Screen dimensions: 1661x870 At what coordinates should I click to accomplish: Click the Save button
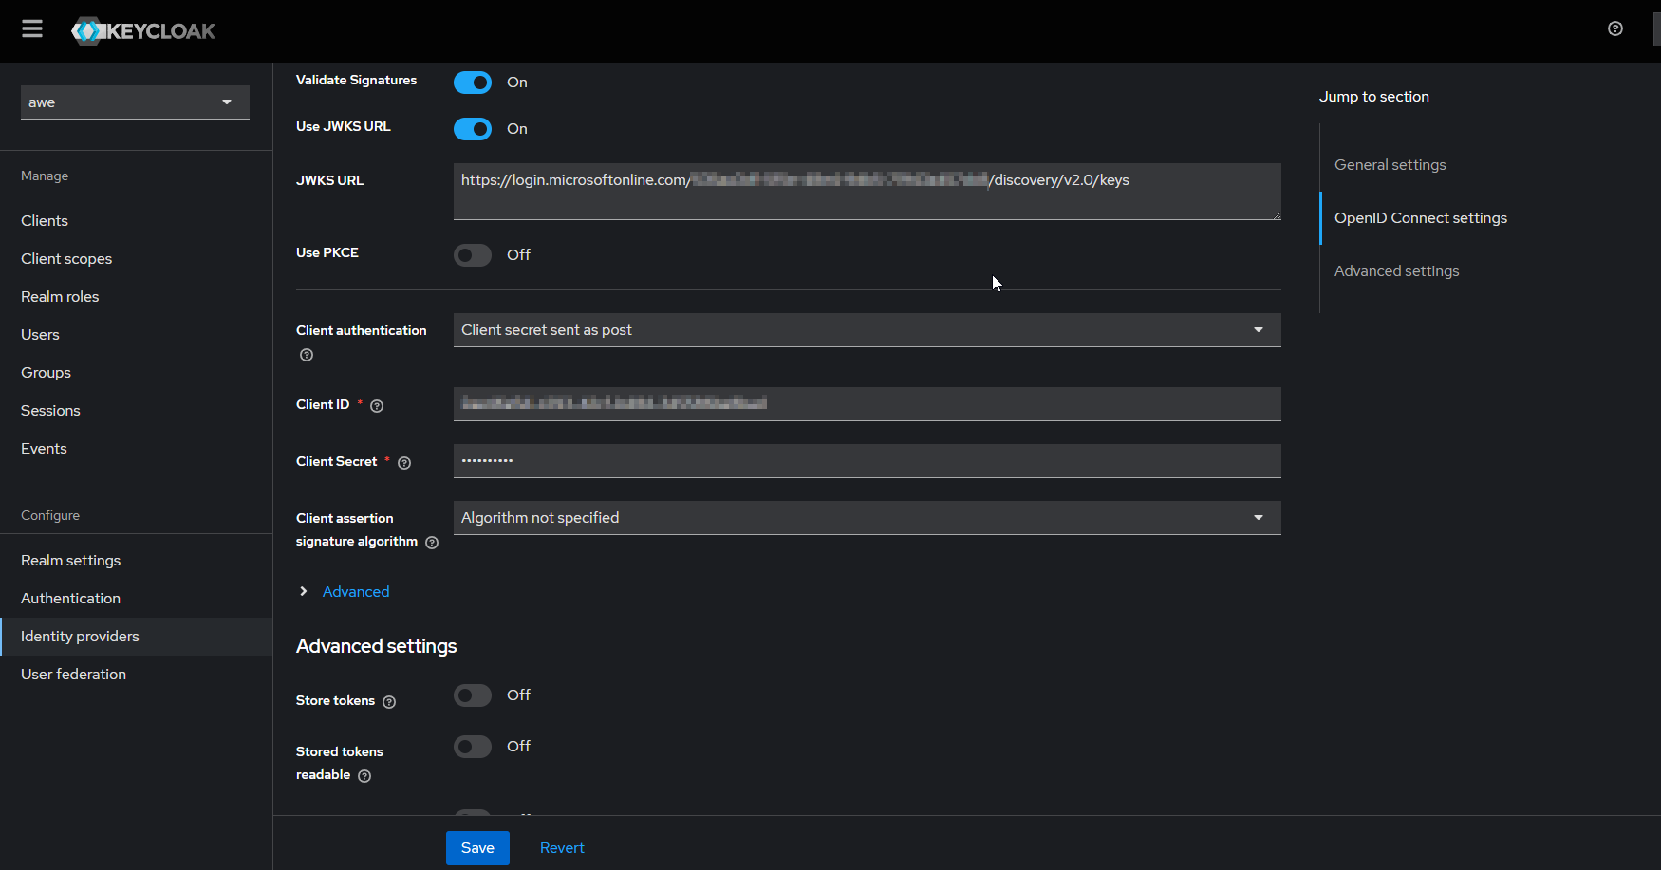point(477,848)
